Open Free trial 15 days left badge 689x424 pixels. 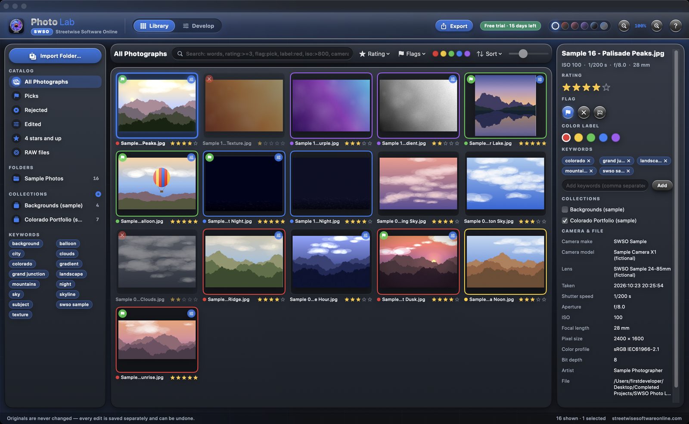pyautogui.click(x=510, y=26)
